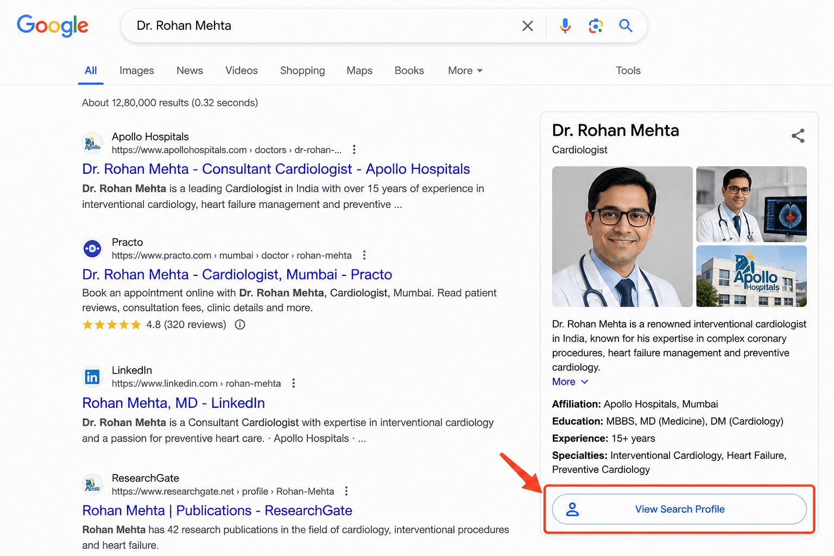This screenshot has width=834, height=556.
Task: Open options menu for Apollo Hospitals result
Action: (x=354, y=149)
